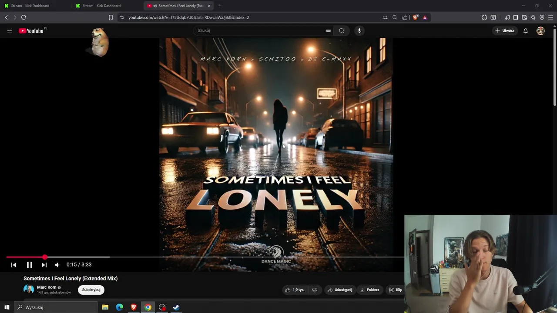Viewport: 557px width, 313px height.
Task: Open the Brave Wallet icon
Action: tap(524, 17)
